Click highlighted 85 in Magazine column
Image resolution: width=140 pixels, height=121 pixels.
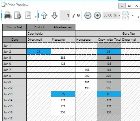tap(63, 94)
